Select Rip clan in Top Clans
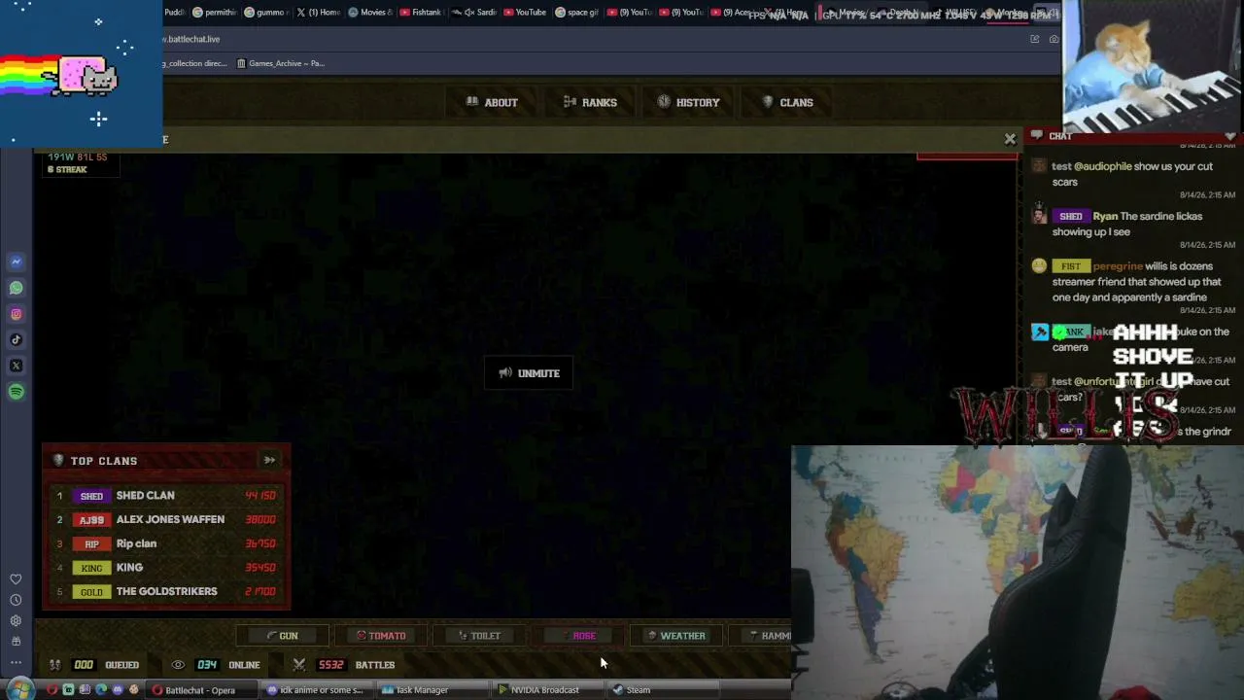Screen dimensions: 1244x700 [x=166, y=543]
